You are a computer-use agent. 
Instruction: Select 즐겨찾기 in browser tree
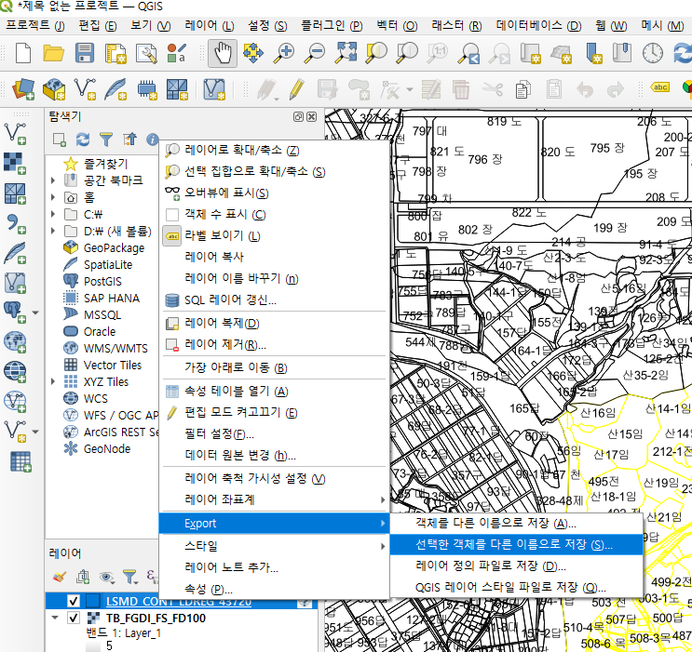click(106, 164)
